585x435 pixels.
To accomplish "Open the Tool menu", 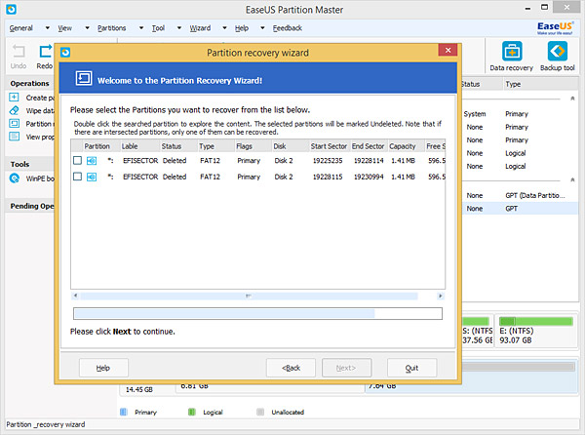I will pyautogui.click(x=158, y=28).
